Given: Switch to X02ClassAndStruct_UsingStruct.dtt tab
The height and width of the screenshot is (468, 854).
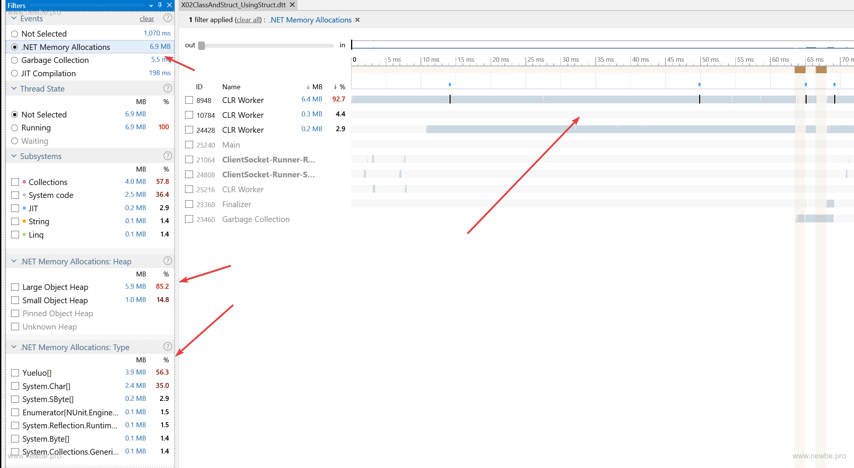Looking at the screenshot, I should (x=233, y=5).
